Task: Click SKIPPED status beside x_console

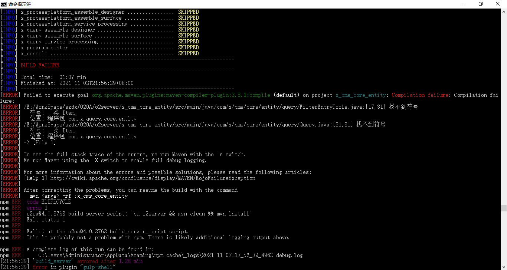Action: [x=189, y=53]
